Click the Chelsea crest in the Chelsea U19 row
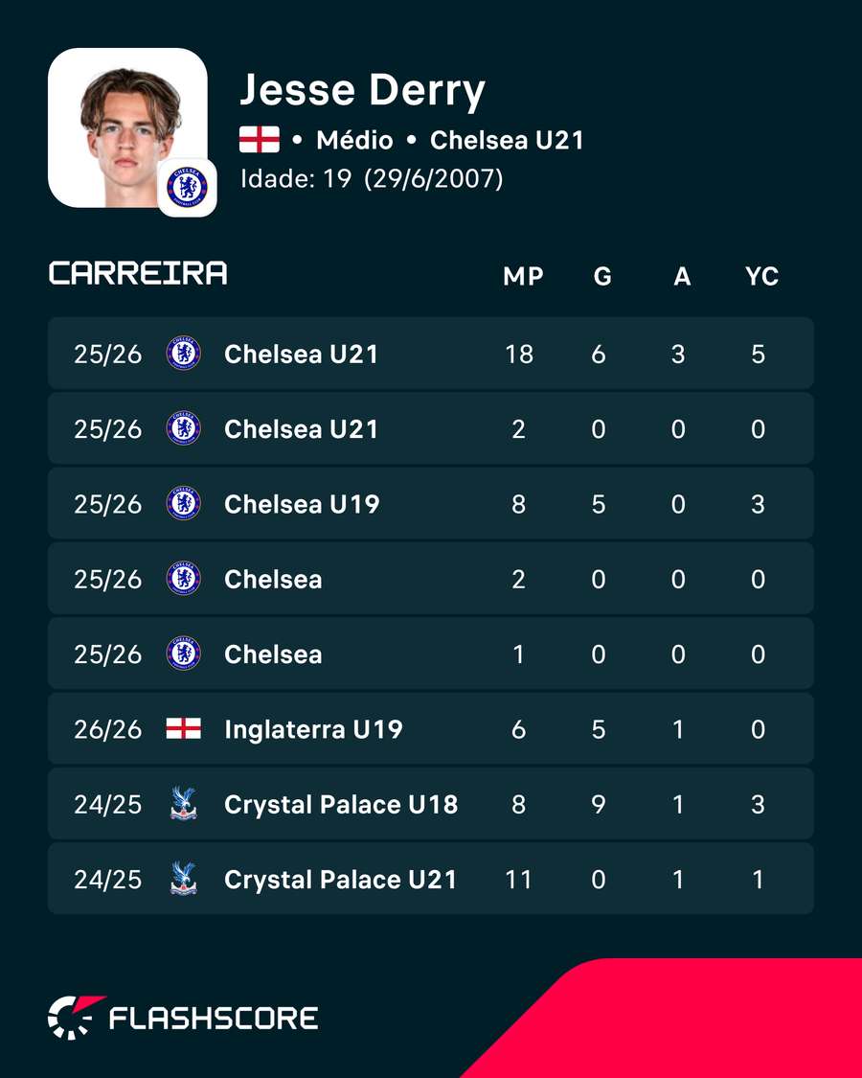 coord(184,503)
